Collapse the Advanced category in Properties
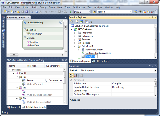Viewport: 160px width, 116px height. pyautogui.click(x=71, y=80)
